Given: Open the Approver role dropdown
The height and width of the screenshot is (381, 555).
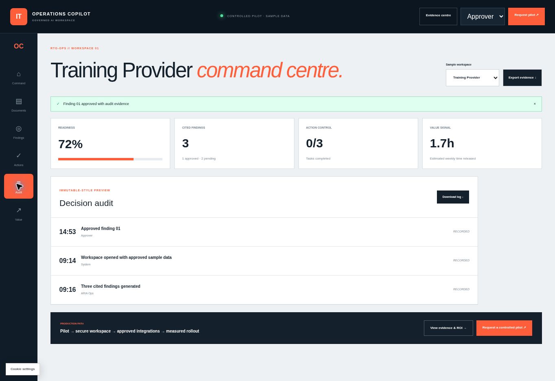Looking at the screenshot, I should (483, 17).
